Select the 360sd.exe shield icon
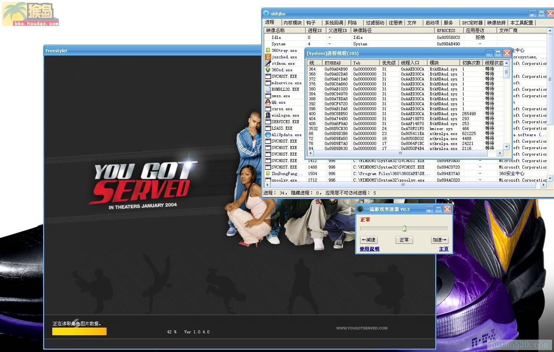Image resolution: width=554 pixels, height=352 pixels. coord(268,70)
